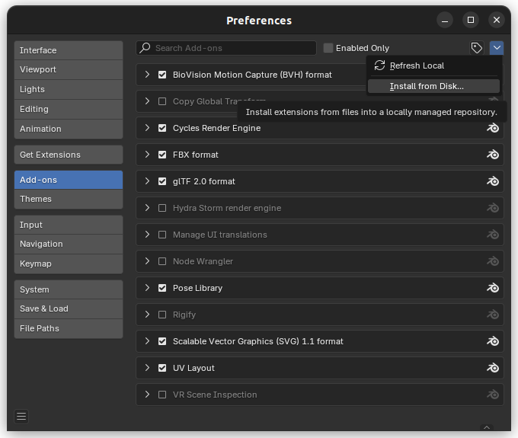The image size is (518, 438).
Task: Expand Rigify add-on details
Action: tap(147, 315)
